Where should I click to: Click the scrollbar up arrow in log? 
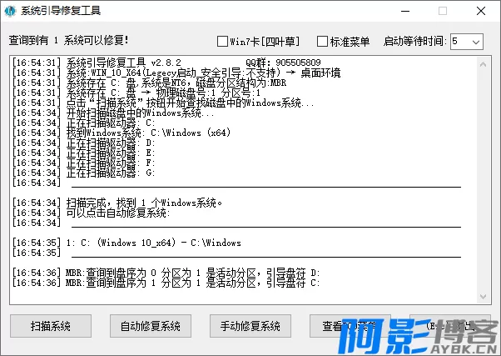(483, 64)
